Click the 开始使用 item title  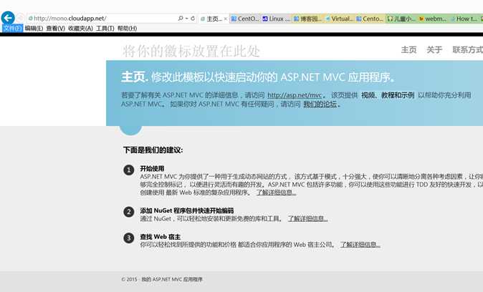152,168
